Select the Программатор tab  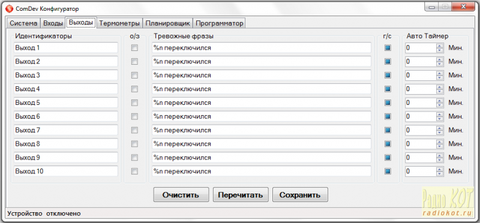click(219, 23)
